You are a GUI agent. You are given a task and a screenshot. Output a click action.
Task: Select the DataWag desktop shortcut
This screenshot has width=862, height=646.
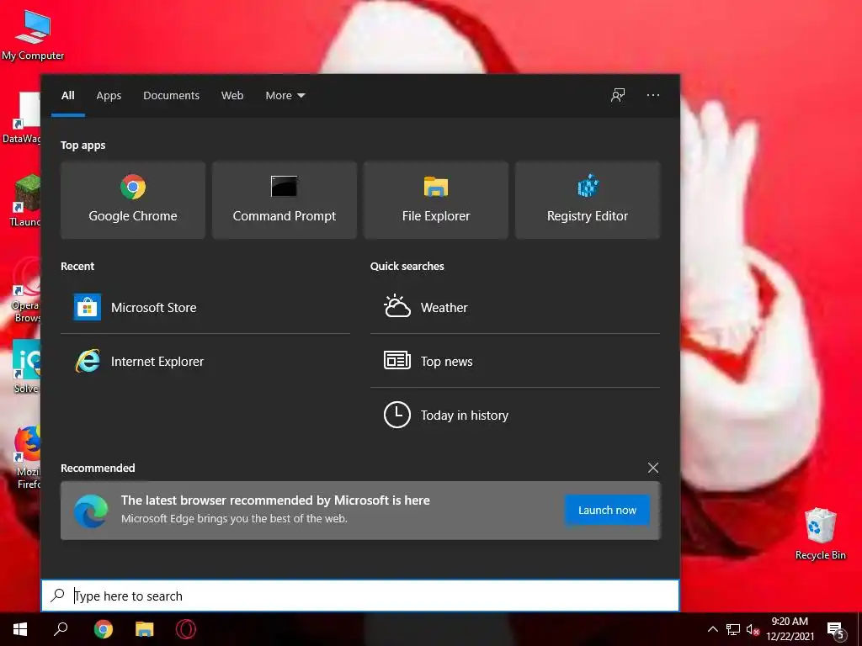pyautogui.click(x=22, y=118)
